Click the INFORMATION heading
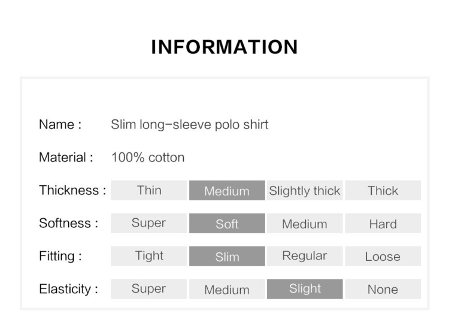Viewport: 449px width, 328px height. [x=224, y=47]
